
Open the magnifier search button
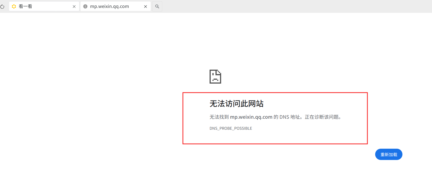coord(157,6)
